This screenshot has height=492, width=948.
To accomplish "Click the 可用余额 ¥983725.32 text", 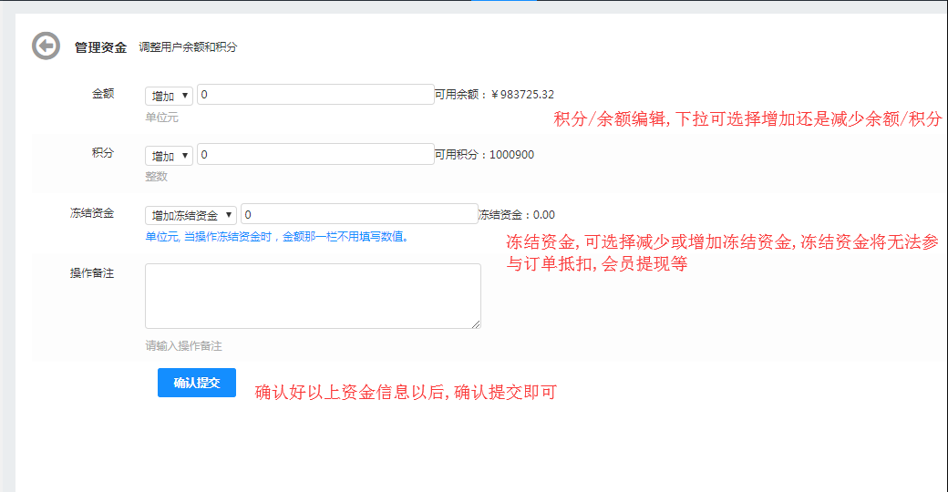I will click(494, 95).
